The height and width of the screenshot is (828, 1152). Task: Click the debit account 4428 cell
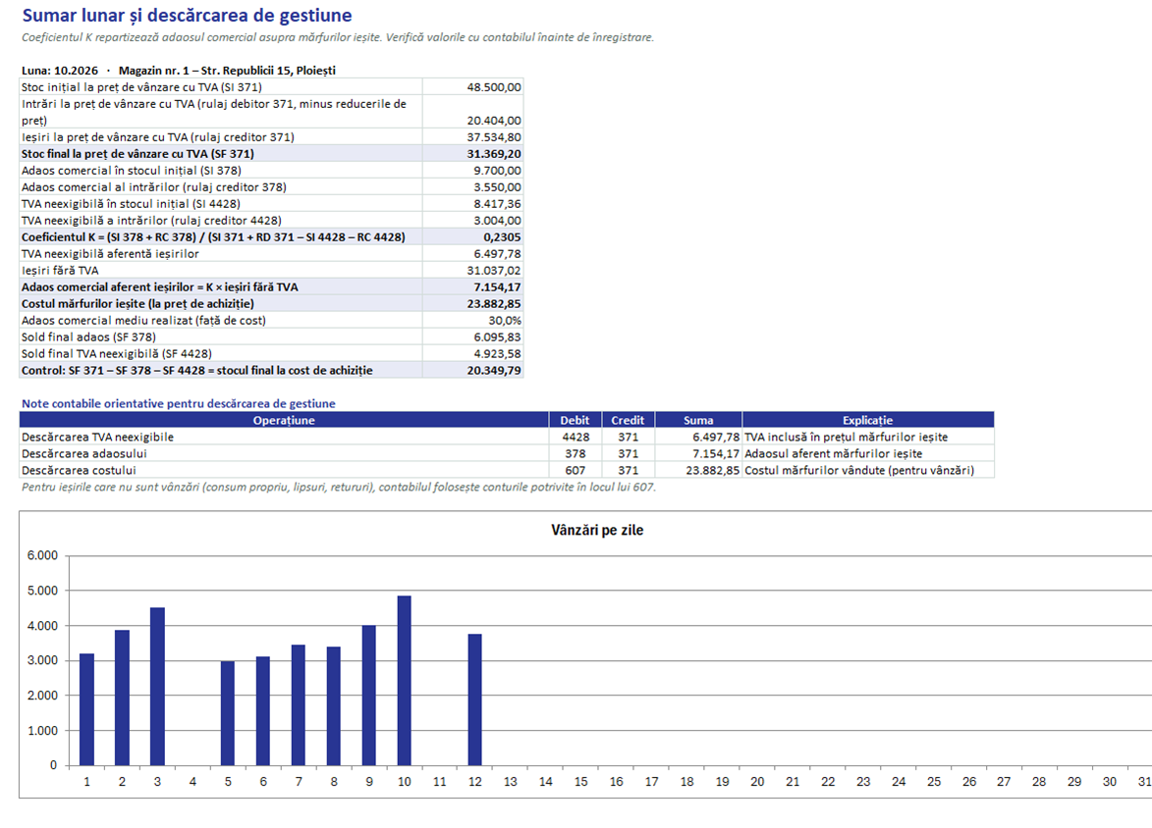click(576, 438)
